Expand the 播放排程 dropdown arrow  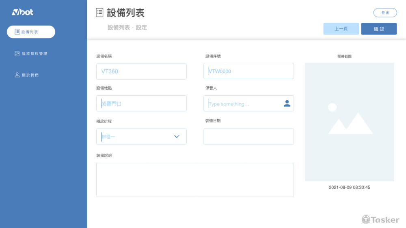coord(177,137)
